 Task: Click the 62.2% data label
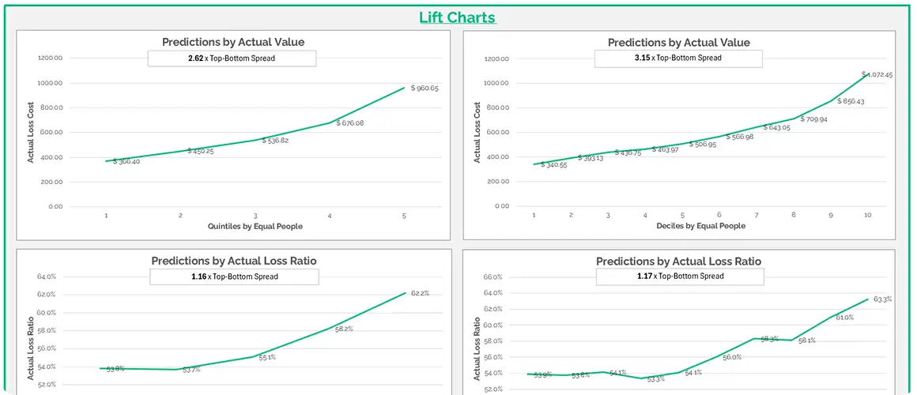click(420, 293)
